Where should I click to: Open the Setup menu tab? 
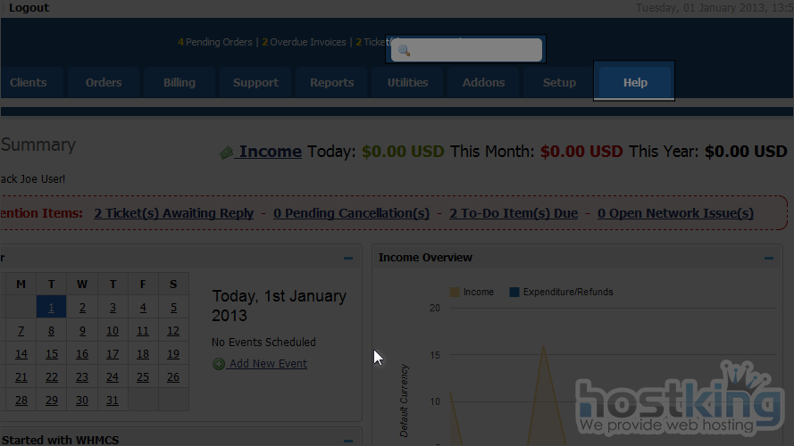click(559, 83)
